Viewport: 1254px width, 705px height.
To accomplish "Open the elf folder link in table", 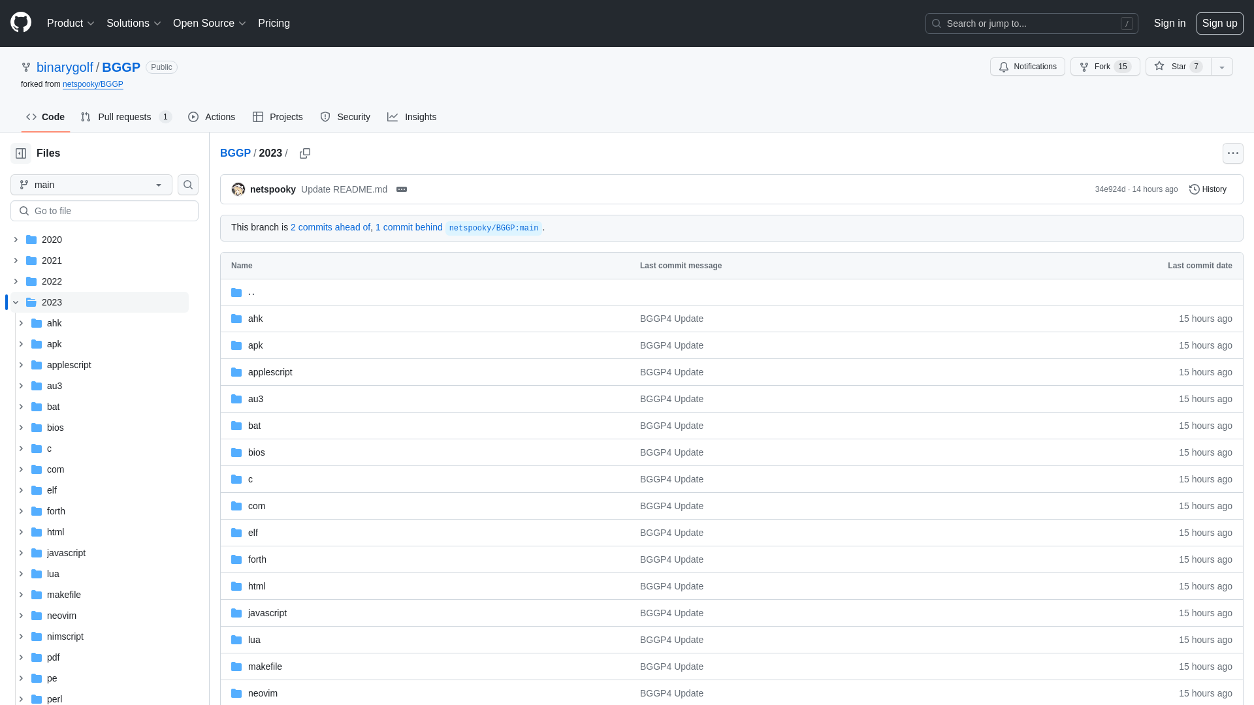I will coord(253,533).
